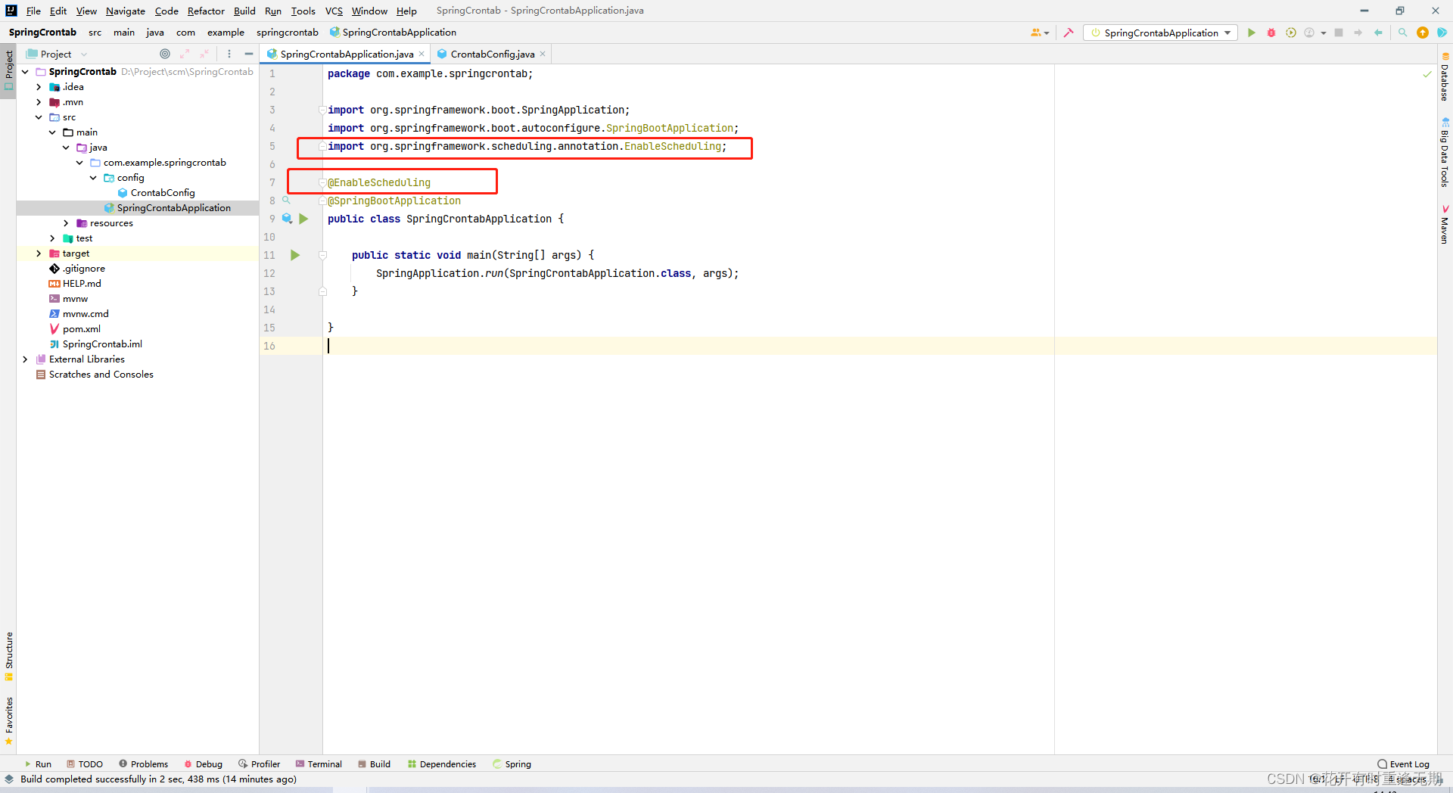Open the Event Log

(x=1404, y=764)
